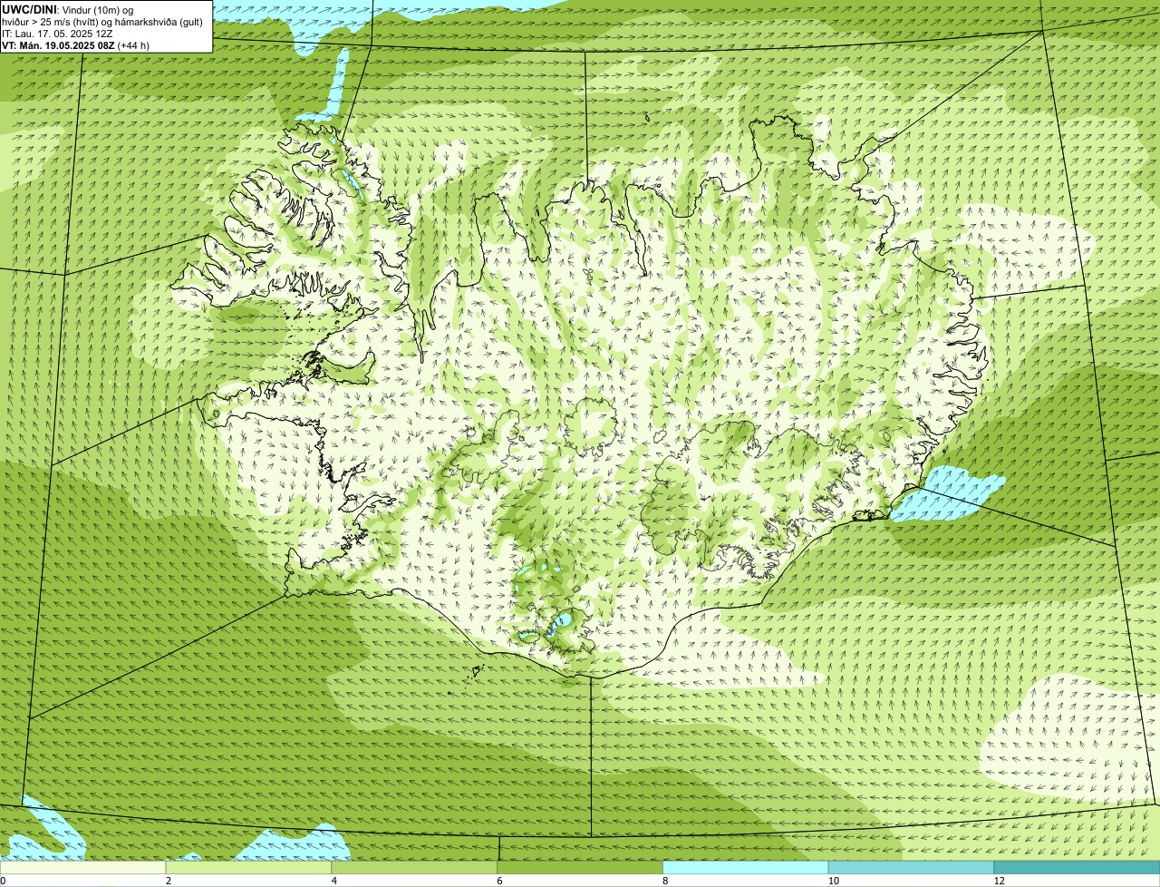Click the legend scale label "2"

pos(169,881)
